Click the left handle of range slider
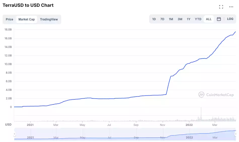Image resolution: width=239 pixels, height=142 pixels. [x=15, y=134]
